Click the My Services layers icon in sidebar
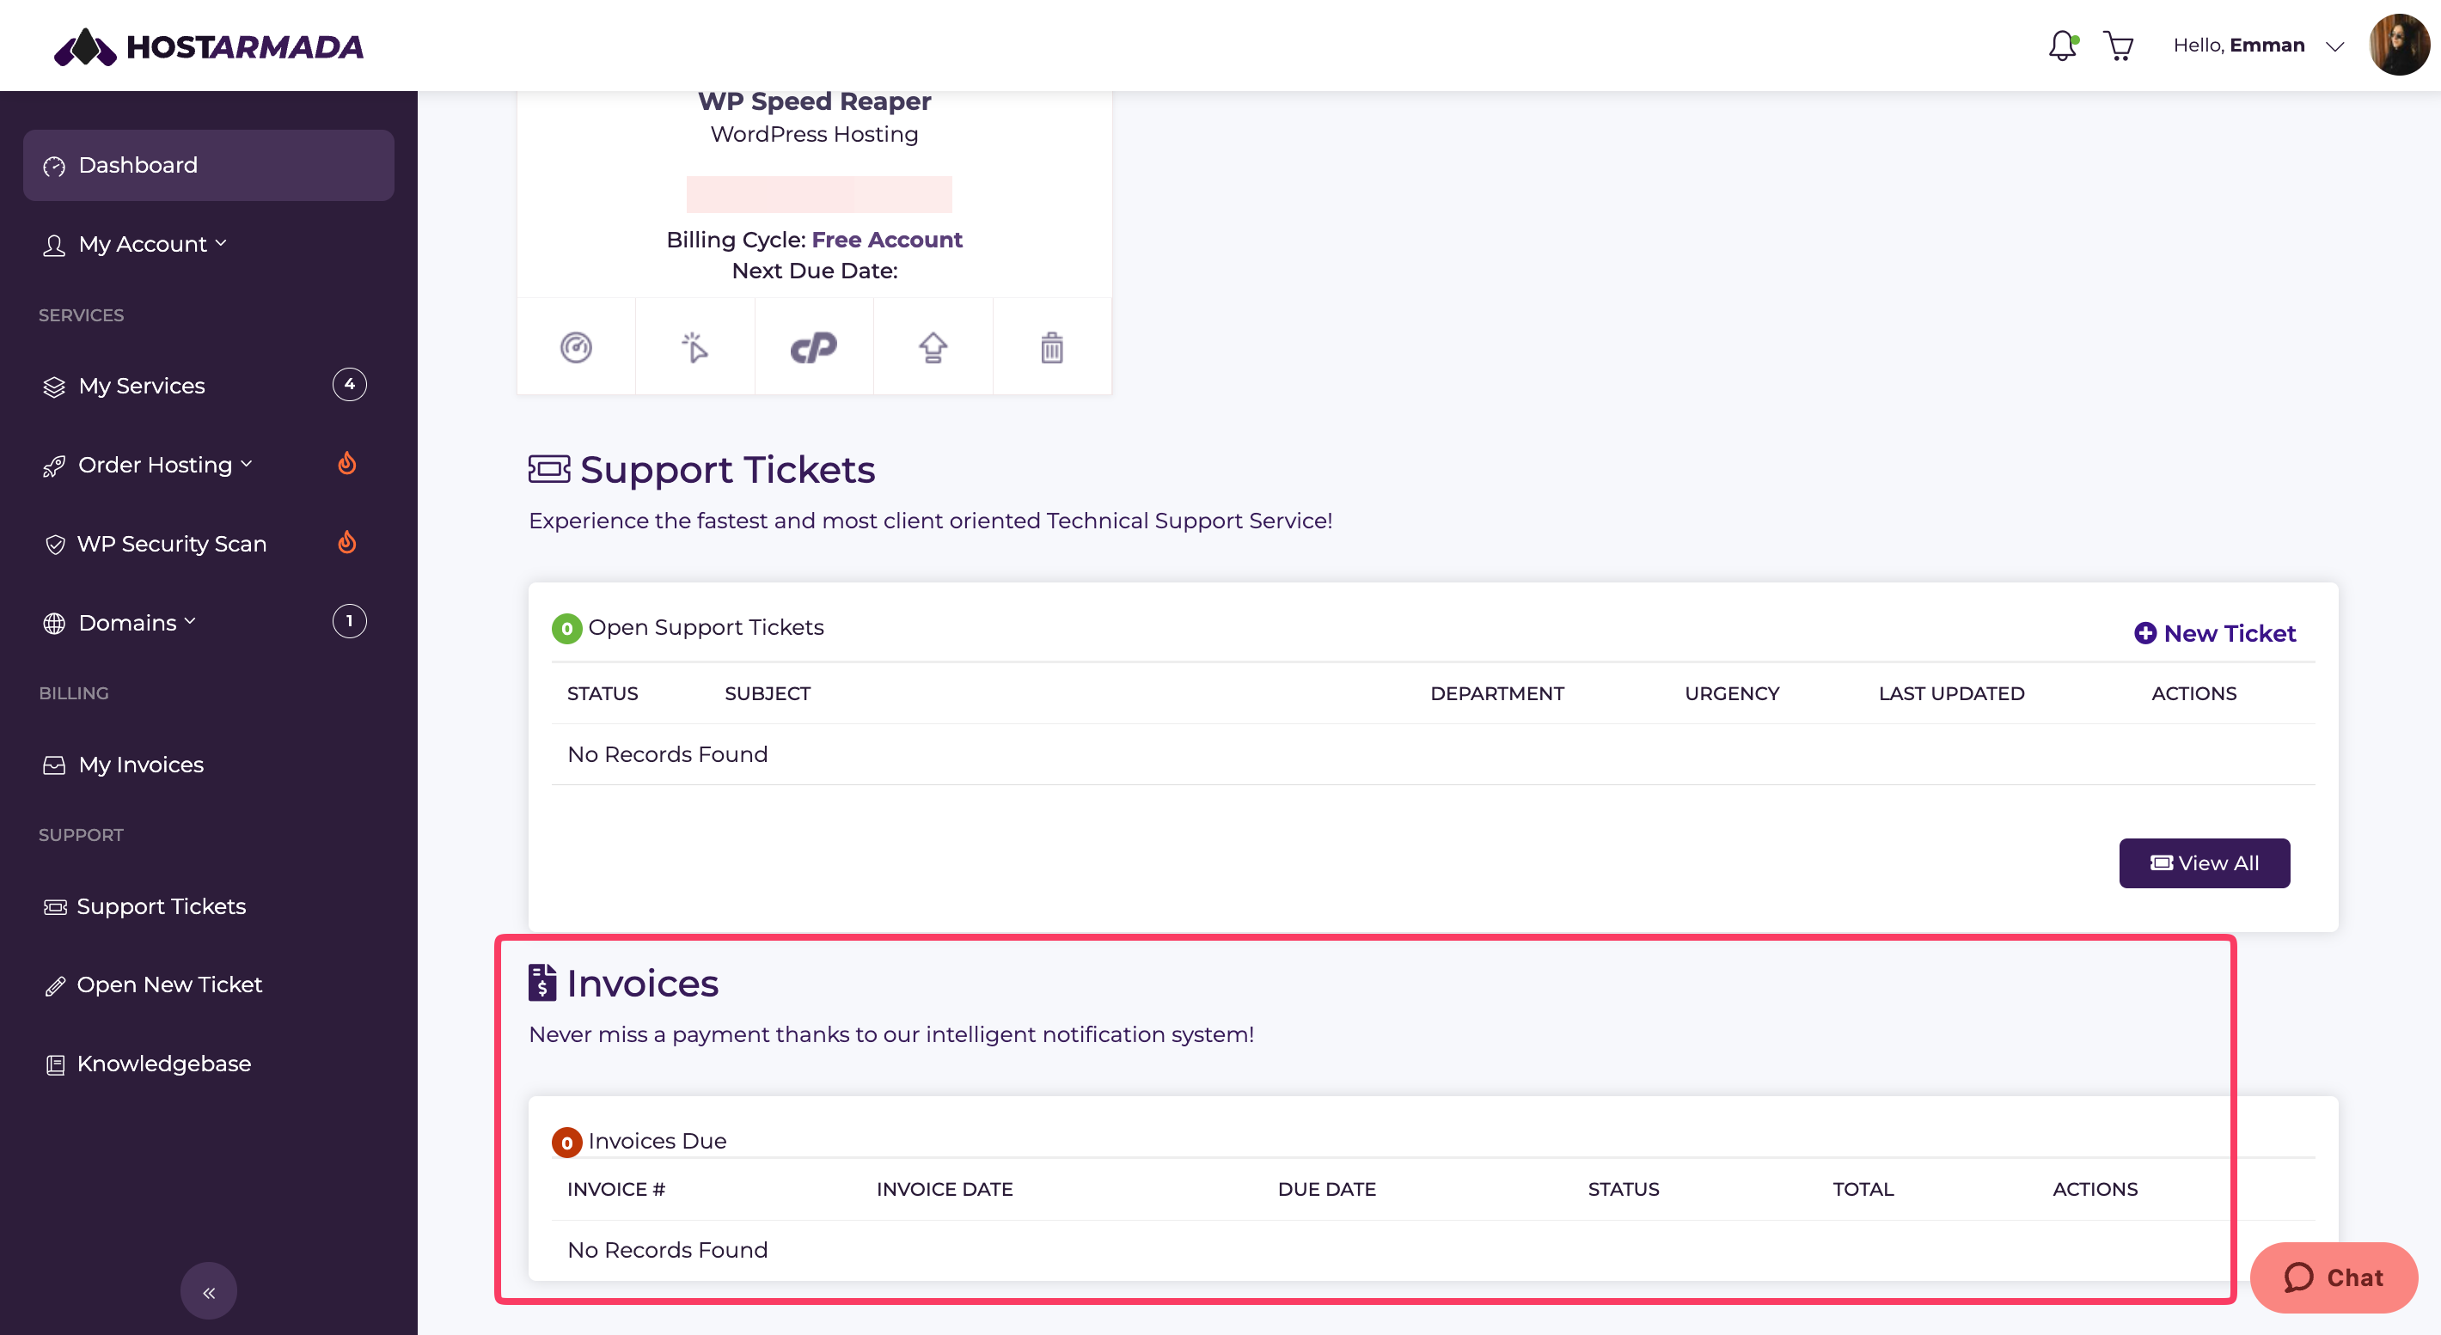The height and width of the screenshot is (1335, 2441). tap(54, 387)
